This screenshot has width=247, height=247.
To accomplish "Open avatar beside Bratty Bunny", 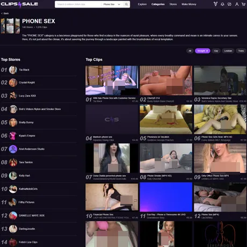I will 13,122.
